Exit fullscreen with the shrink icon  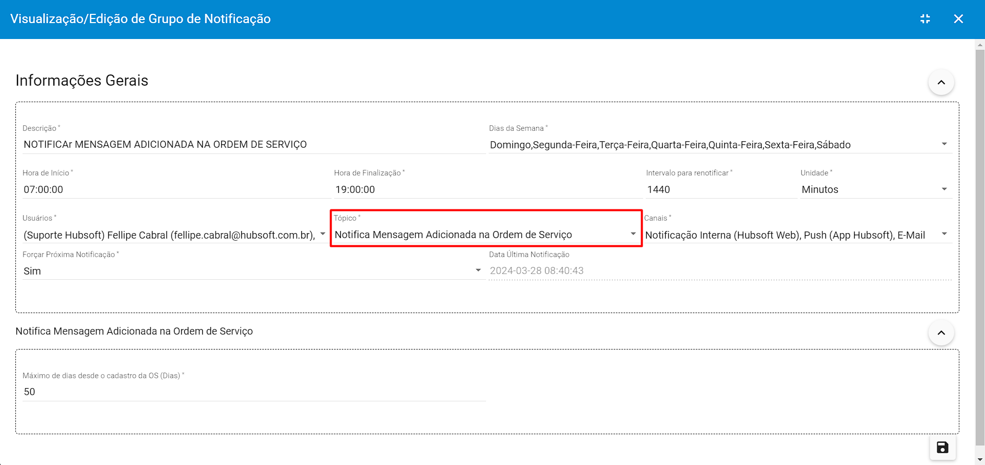pyautogui.click(x=925, y=19)
